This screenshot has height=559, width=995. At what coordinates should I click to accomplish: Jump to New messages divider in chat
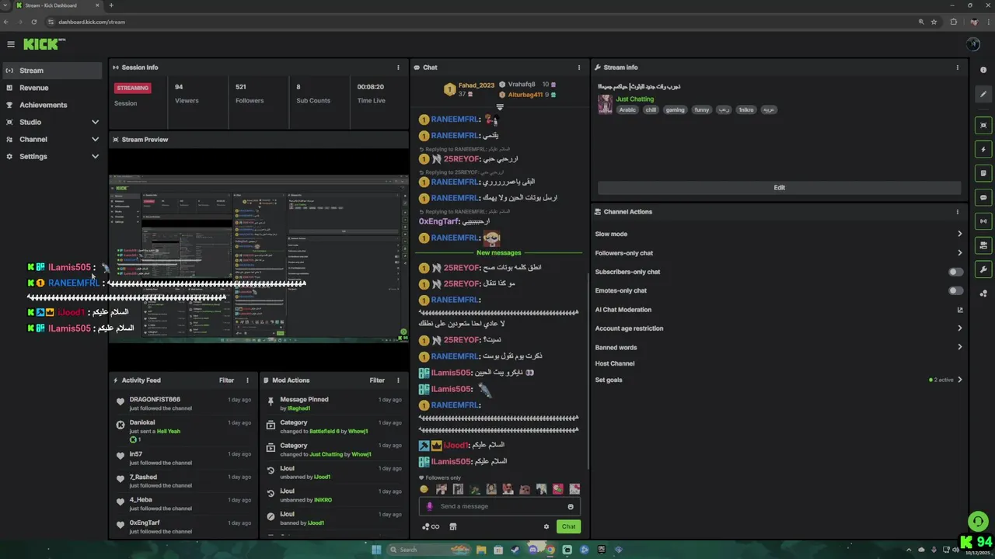click(x=498, y=252)
